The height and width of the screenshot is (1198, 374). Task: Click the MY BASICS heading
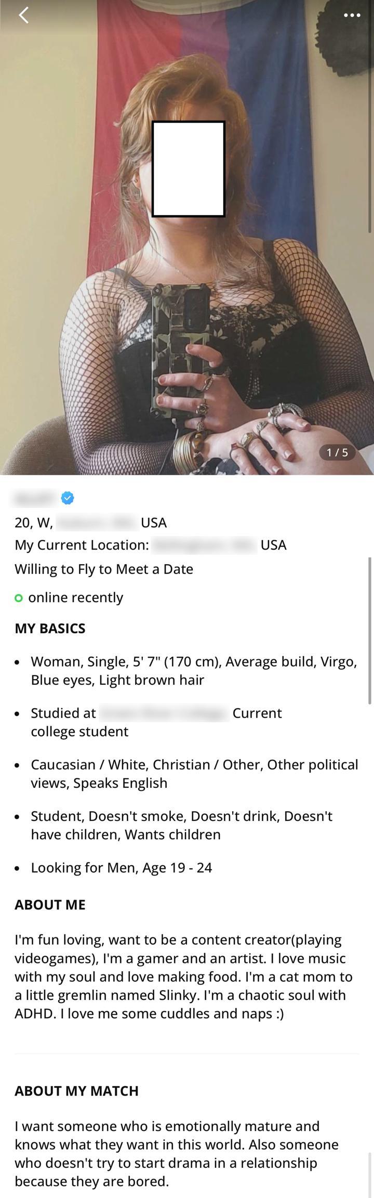click(50, 628)
